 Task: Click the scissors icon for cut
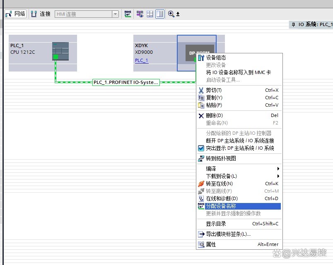(x=201, y=90)
